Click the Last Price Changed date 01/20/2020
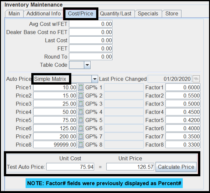The height and width of the screenshot is (193, 210). 170,79
